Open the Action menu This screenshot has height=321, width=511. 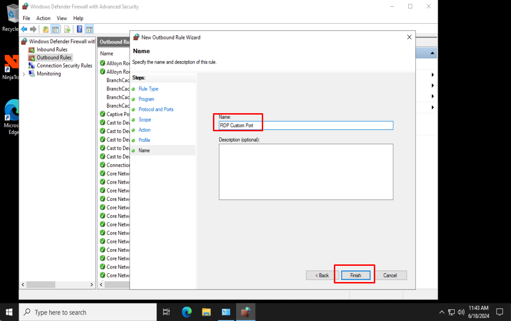point(43,18)
